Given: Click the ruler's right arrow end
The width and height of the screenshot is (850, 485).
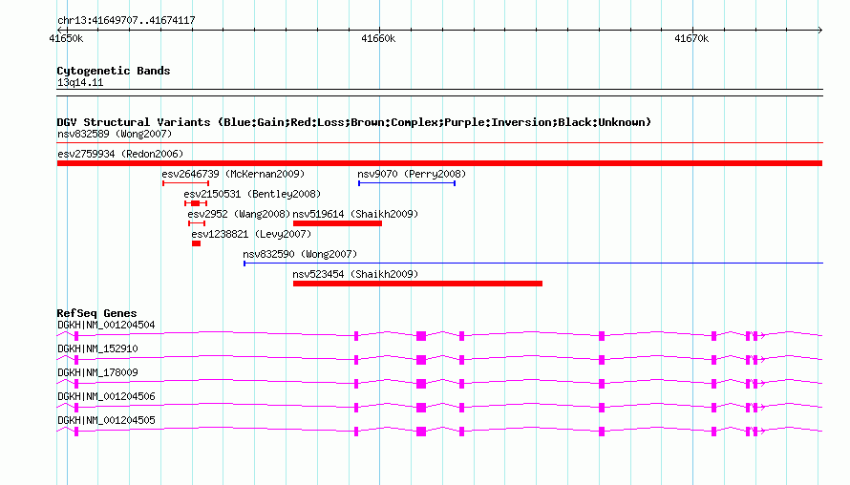Looking at the screenshot, I should [819, 30].
